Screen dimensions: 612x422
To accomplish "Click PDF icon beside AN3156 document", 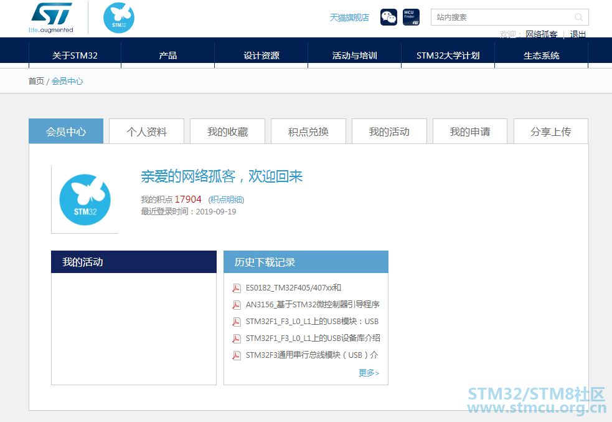I will click(x=237, y=305).
